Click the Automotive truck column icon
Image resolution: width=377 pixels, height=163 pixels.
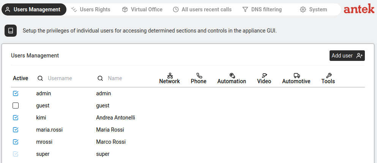pos(297,76)
